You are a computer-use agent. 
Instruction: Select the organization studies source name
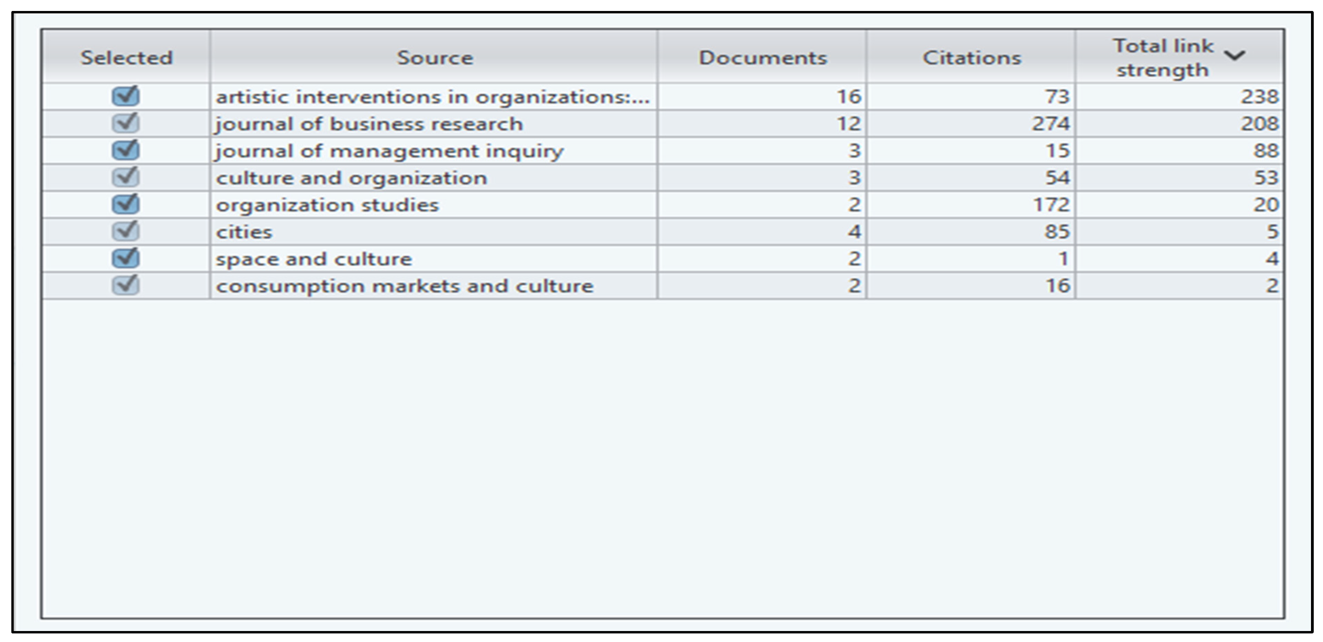point(327,205)
